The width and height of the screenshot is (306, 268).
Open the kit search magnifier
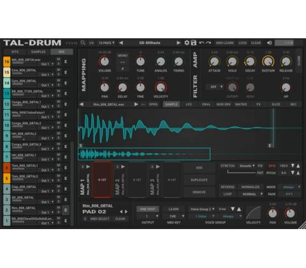point(83,43)
